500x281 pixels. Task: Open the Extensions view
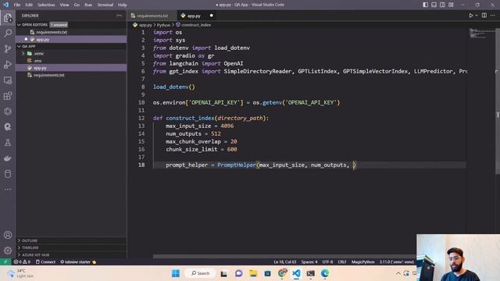tap(8, 95)
